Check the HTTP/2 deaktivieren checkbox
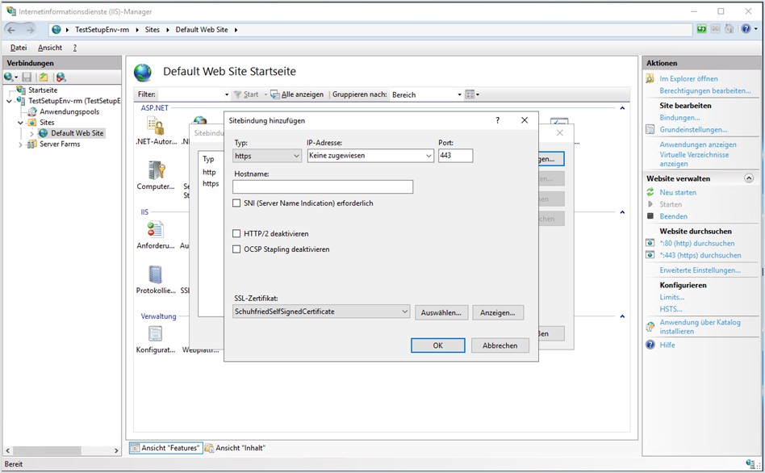765x473 pixels. (x=236, y=234)
